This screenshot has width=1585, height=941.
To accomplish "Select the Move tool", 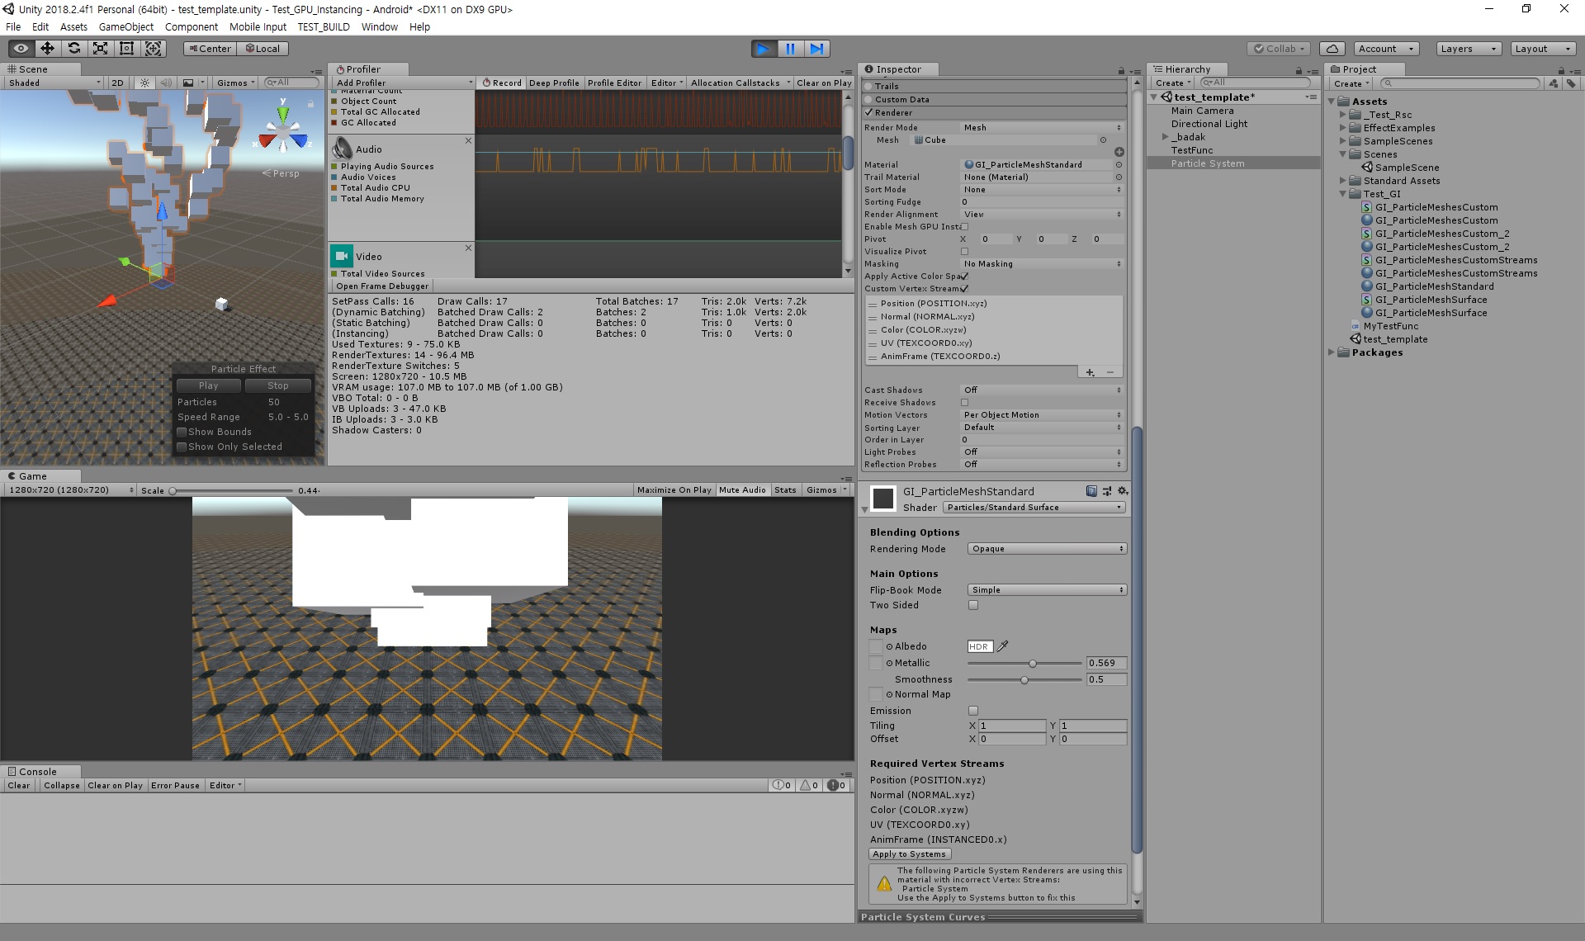I will (x=47, y=49).
